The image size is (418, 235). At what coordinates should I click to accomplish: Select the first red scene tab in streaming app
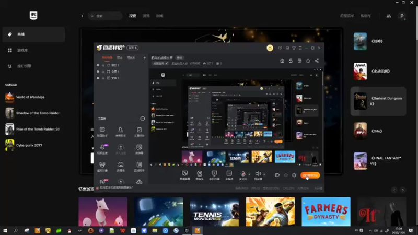107,57
